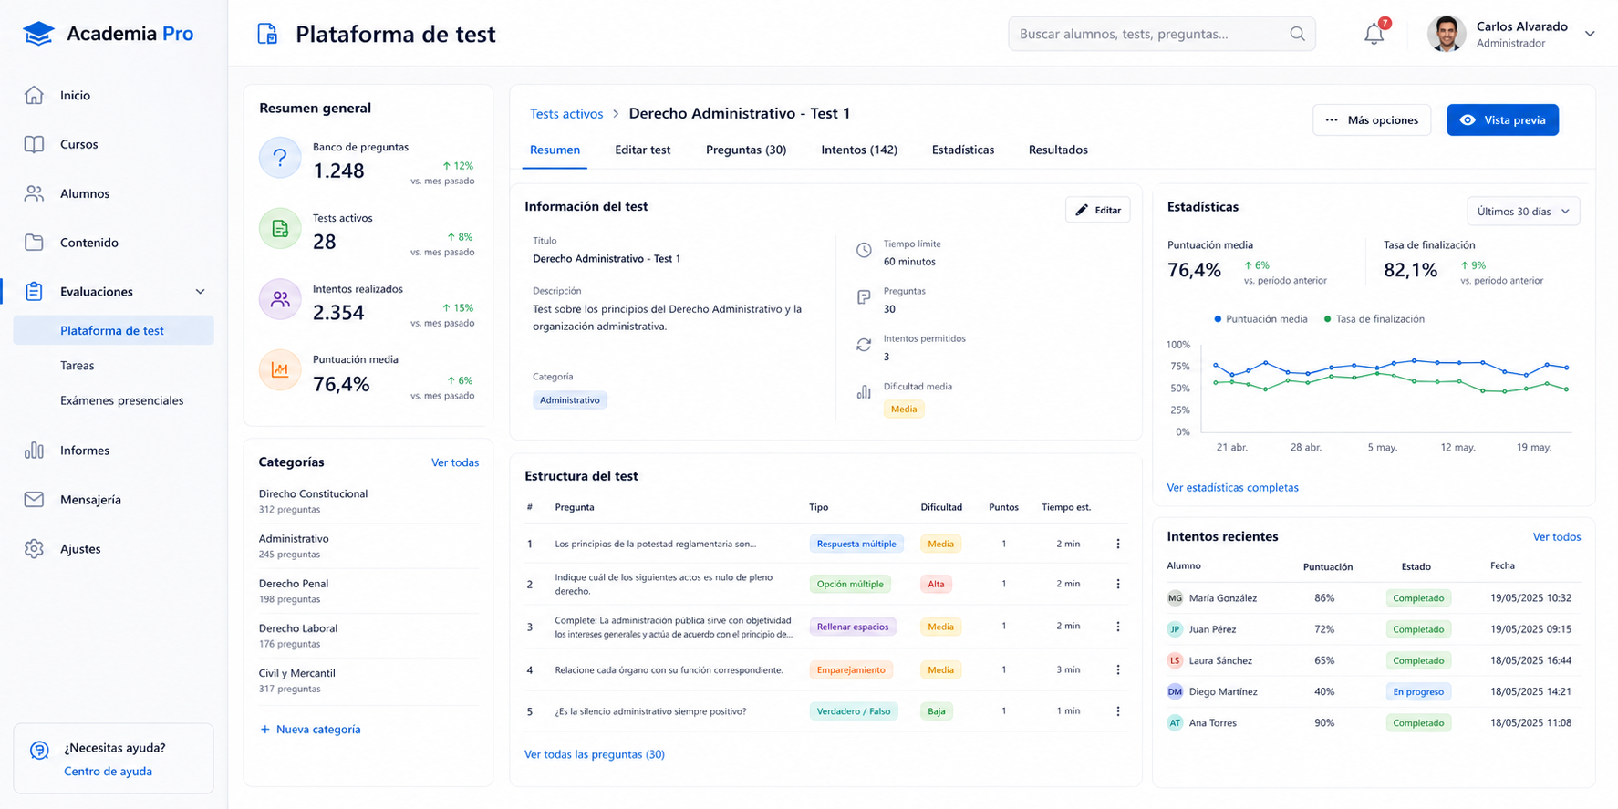Open row menu for question 2
1618x809 pixels.
coord(1118,584)
